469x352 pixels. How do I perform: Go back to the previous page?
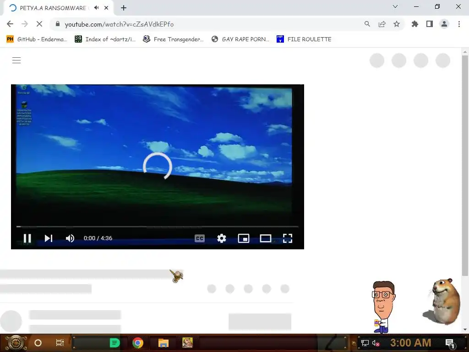point(10,24)
